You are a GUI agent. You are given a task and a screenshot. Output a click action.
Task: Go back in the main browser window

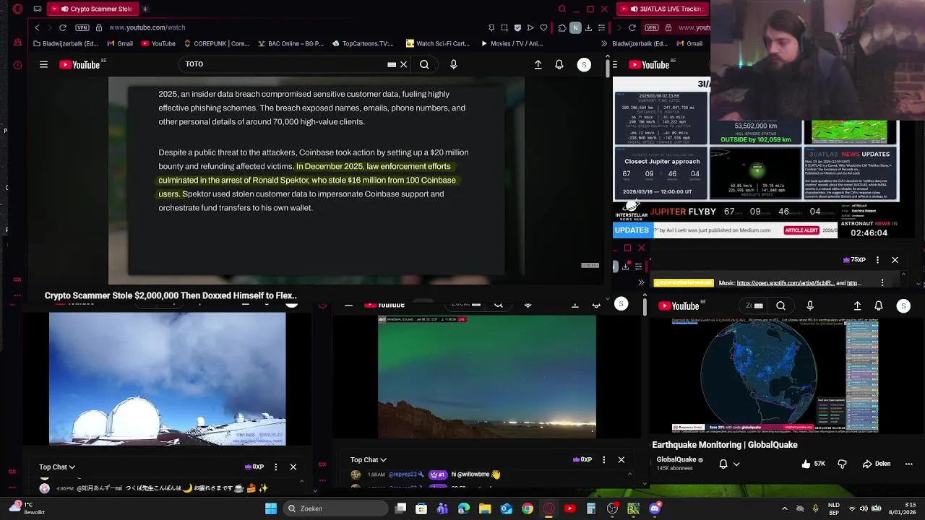(x=37, y=27)
